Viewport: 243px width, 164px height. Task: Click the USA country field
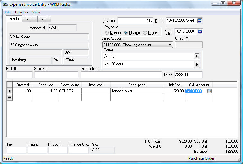(76, 53)
